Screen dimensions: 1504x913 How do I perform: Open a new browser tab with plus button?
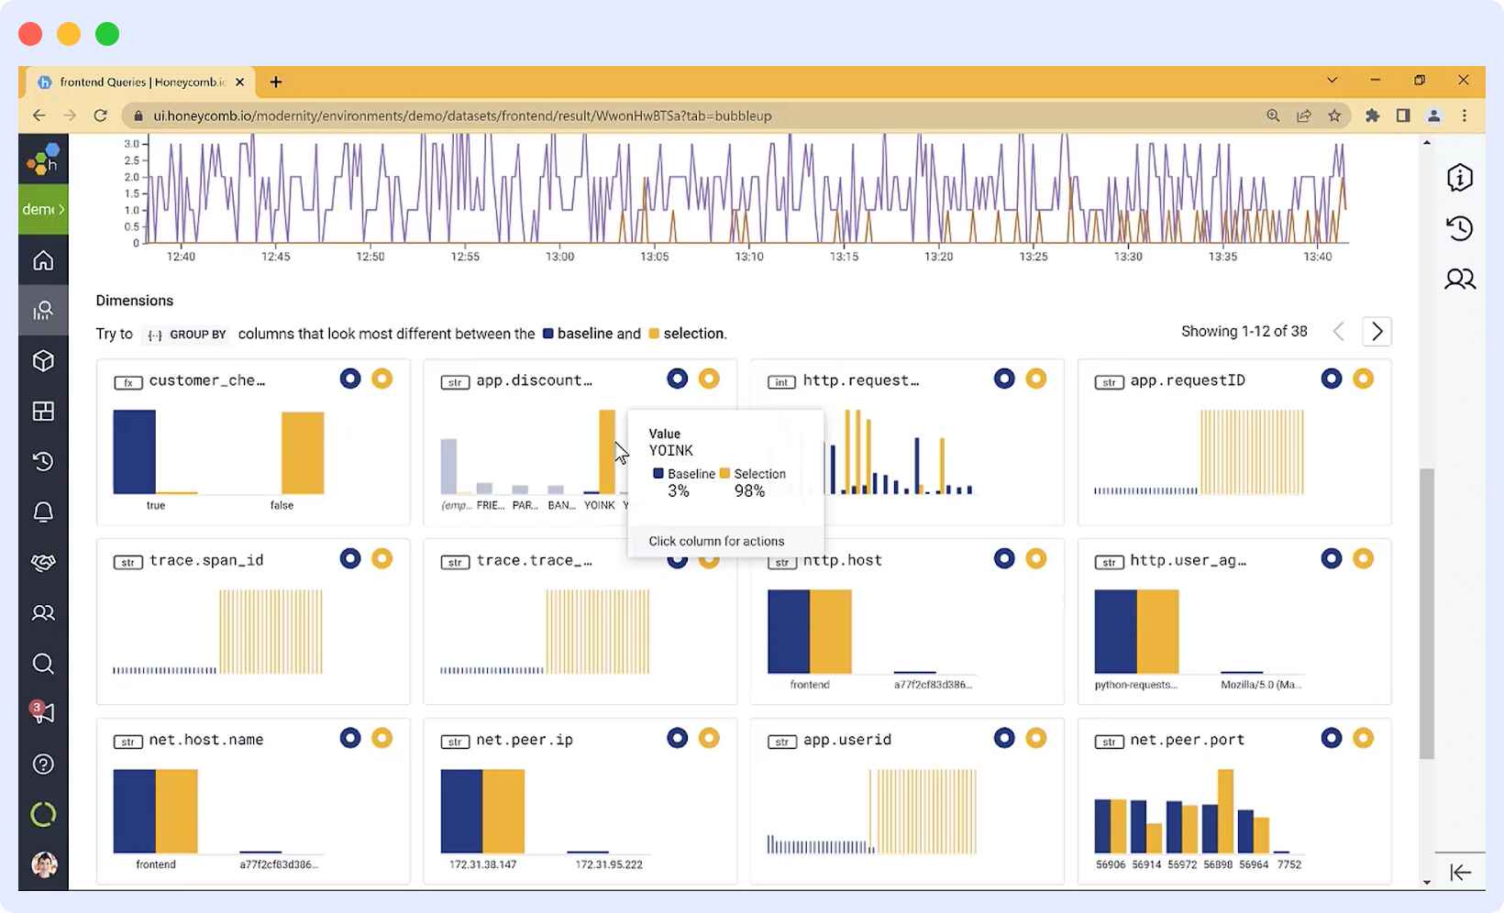click(x=275, y=82)
